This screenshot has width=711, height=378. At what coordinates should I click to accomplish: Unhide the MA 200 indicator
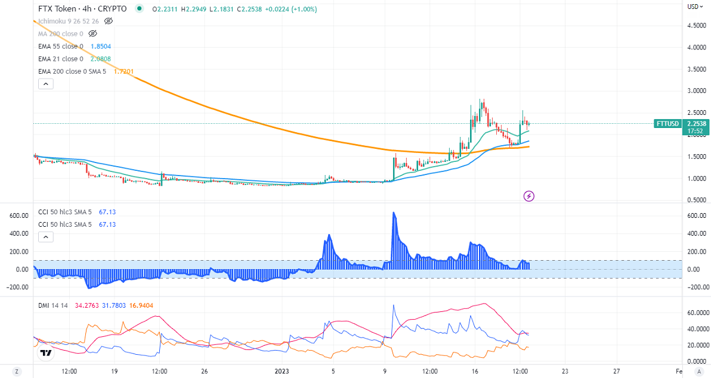pos(92,34)
